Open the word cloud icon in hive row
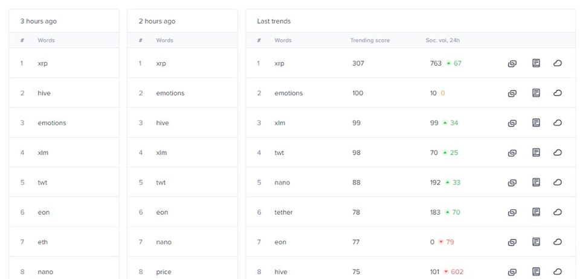The height and width of the screenshot is (279, 580). [558, 272]
